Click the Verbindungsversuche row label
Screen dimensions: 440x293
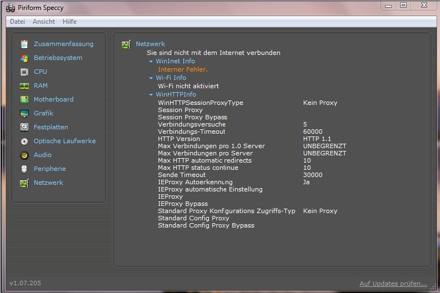click(x=192, y=124)
